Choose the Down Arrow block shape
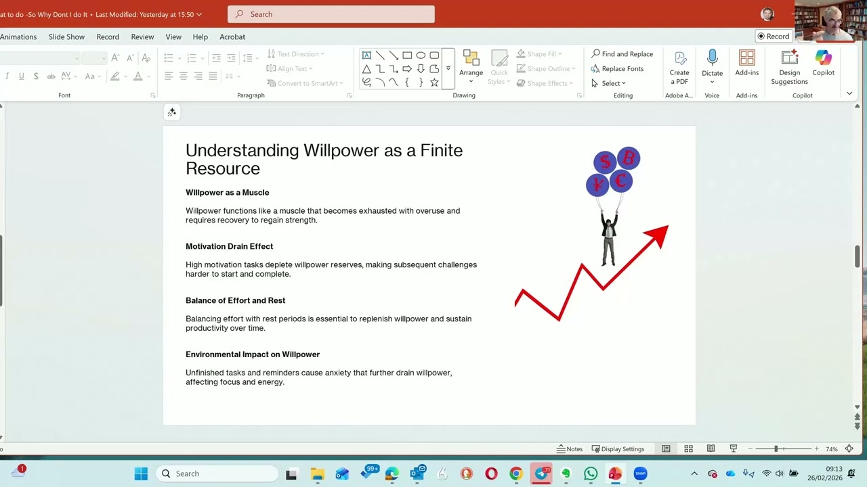The width and height of the screenshot is (867, 487). [x=421, y=69]
